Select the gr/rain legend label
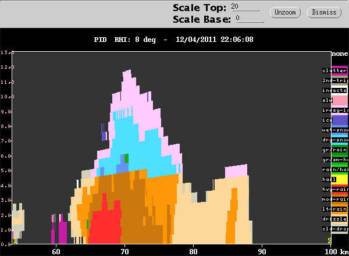This screenshot has width=349, height=256. (334, 150)
